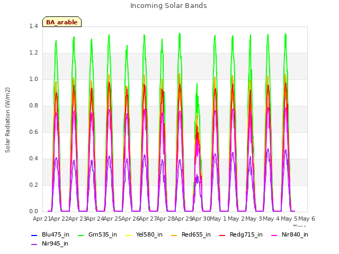The height and width of the screenshot is (254, 339).
Task: Click the 0.8 y-axis tick label
Action: point(33,106)
